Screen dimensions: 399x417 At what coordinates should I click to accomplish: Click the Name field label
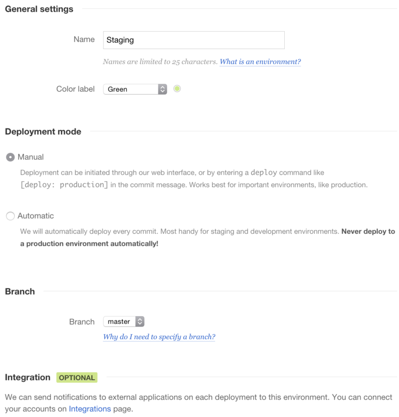(84, 39)
